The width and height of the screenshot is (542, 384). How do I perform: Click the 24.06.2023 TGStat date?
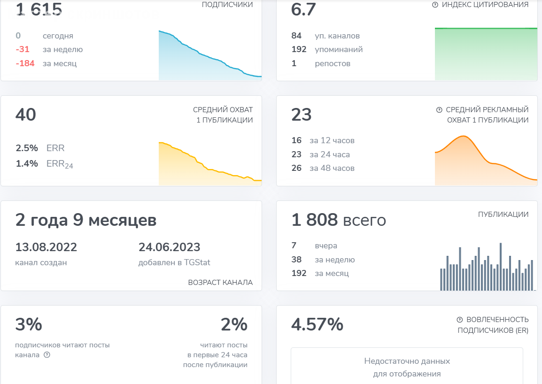click(170, 247)
